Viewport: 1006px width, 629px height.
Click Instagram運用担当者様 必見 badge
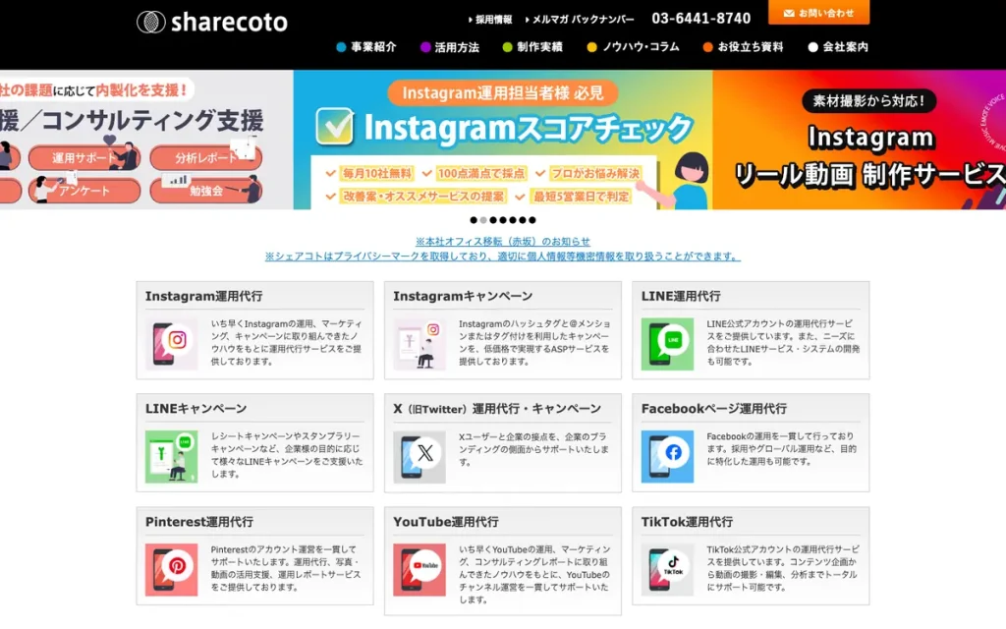[503, 93]
